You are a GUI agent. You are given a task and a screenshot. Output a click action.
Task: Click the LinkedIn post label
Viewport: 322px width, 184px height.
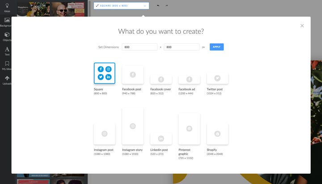pos(159,150)
